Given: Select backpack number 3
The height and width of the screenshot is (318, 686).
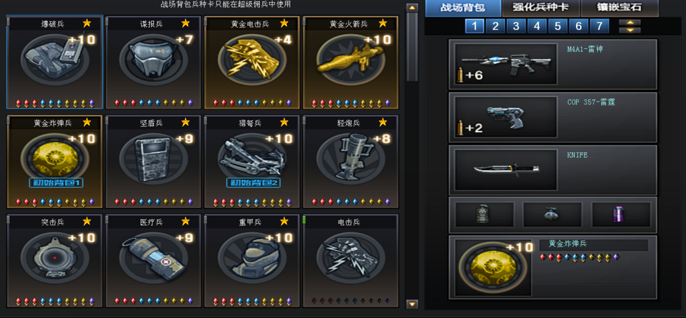Looking at the screenshot, I should [x=516, y=26].
